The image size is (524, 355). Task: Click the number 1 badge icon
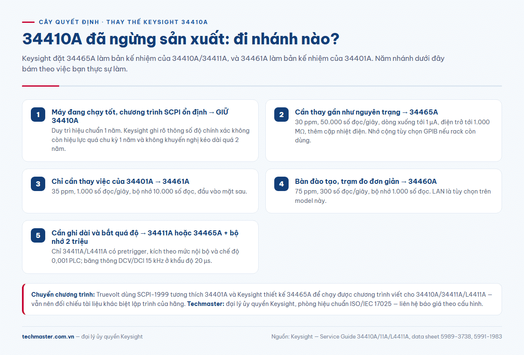click(x=38, y=115)
